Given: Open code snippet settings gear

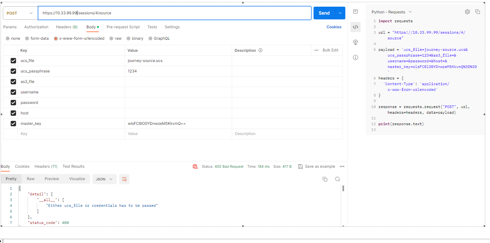Looking at the screenshot, I should (x=467, y=12).
